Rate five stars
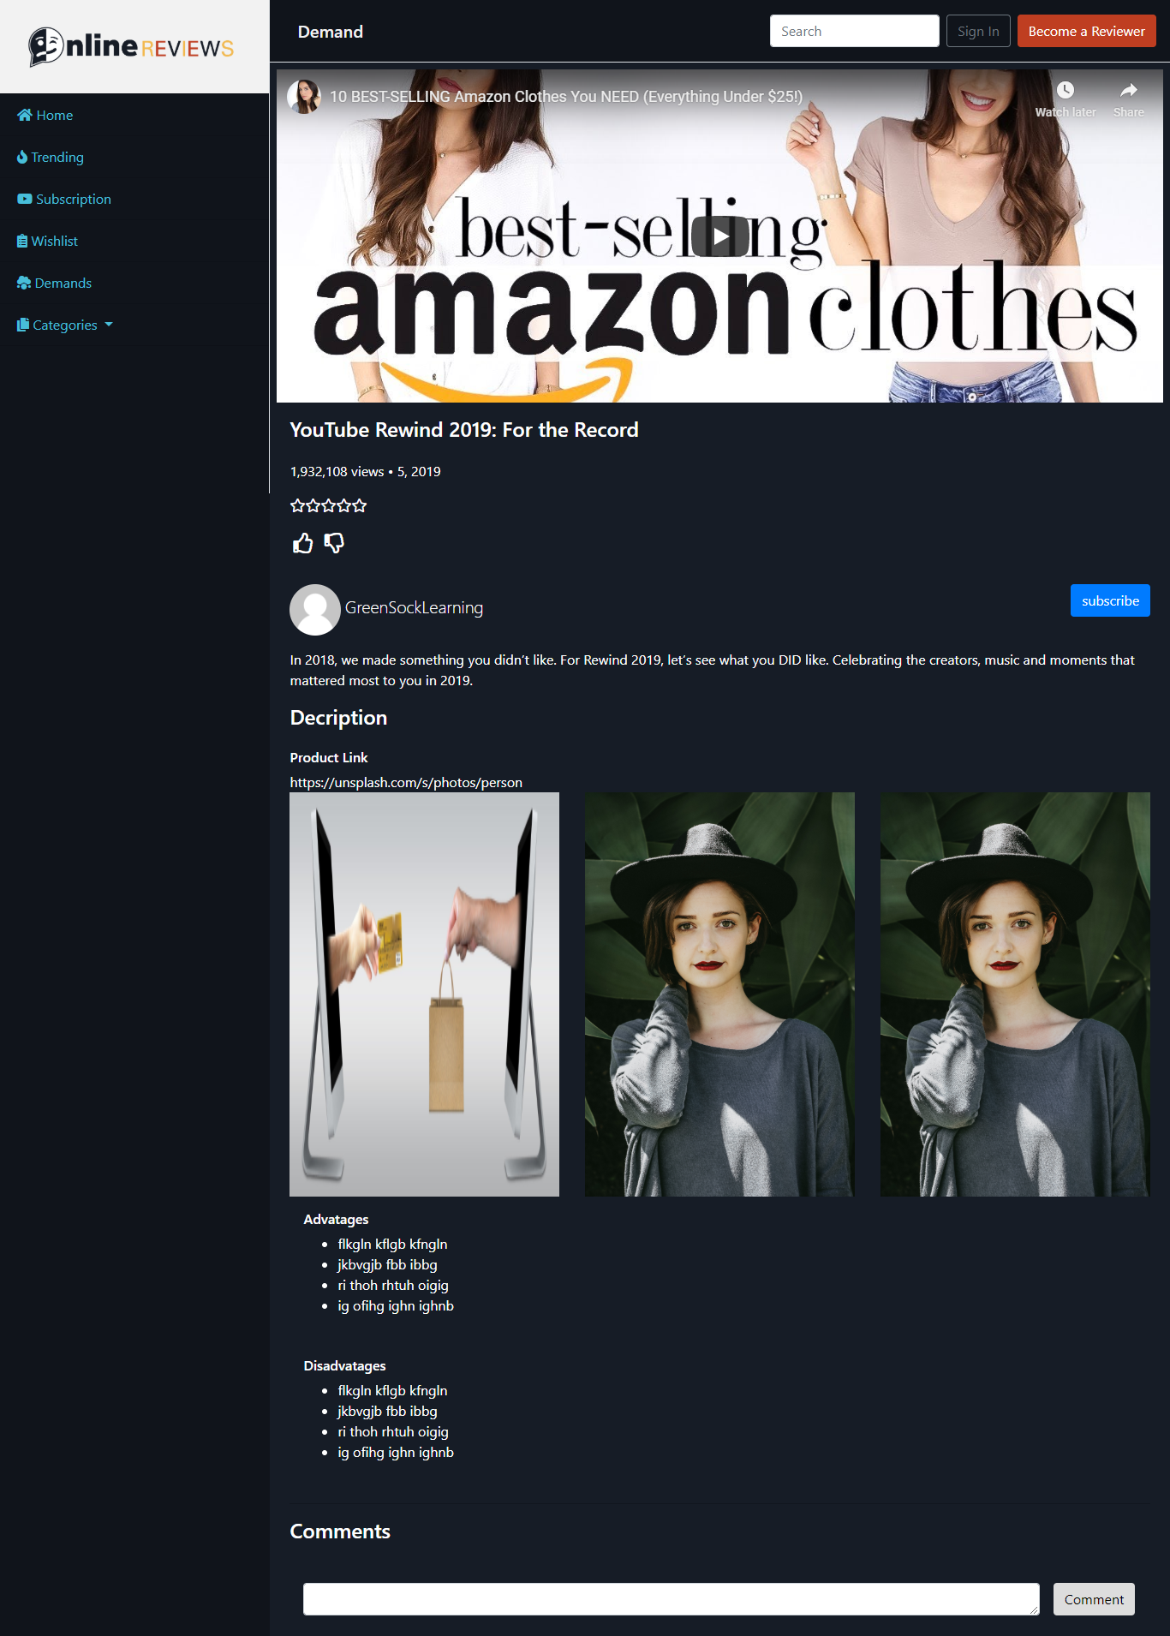1170x1636 pixels. (360, 505)
